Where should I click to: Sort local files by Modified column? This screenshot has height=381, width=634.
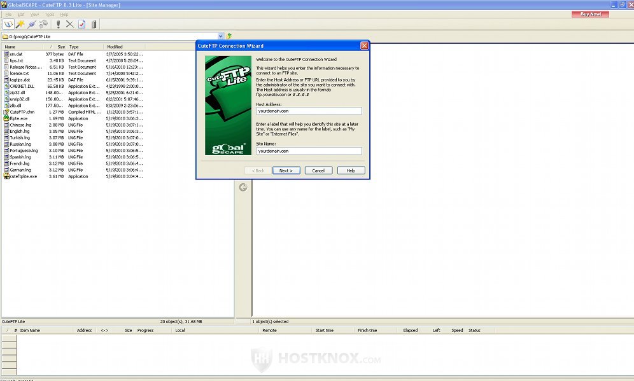tap(124, 47)
